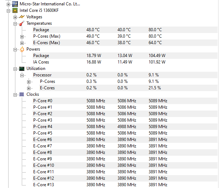Select the P-Cores (Max) label
219x188 pixels.
[x=47, y=36]
